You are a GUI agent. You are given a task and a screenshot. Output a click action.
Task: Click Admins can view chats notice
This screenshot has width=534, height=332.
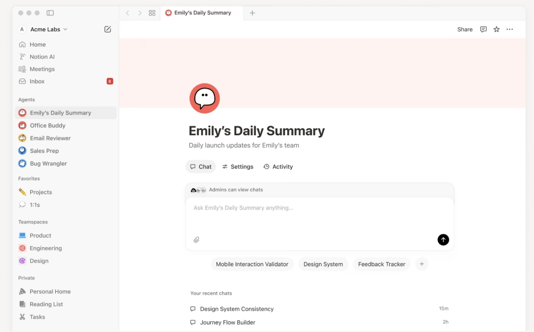coord(236,190)
